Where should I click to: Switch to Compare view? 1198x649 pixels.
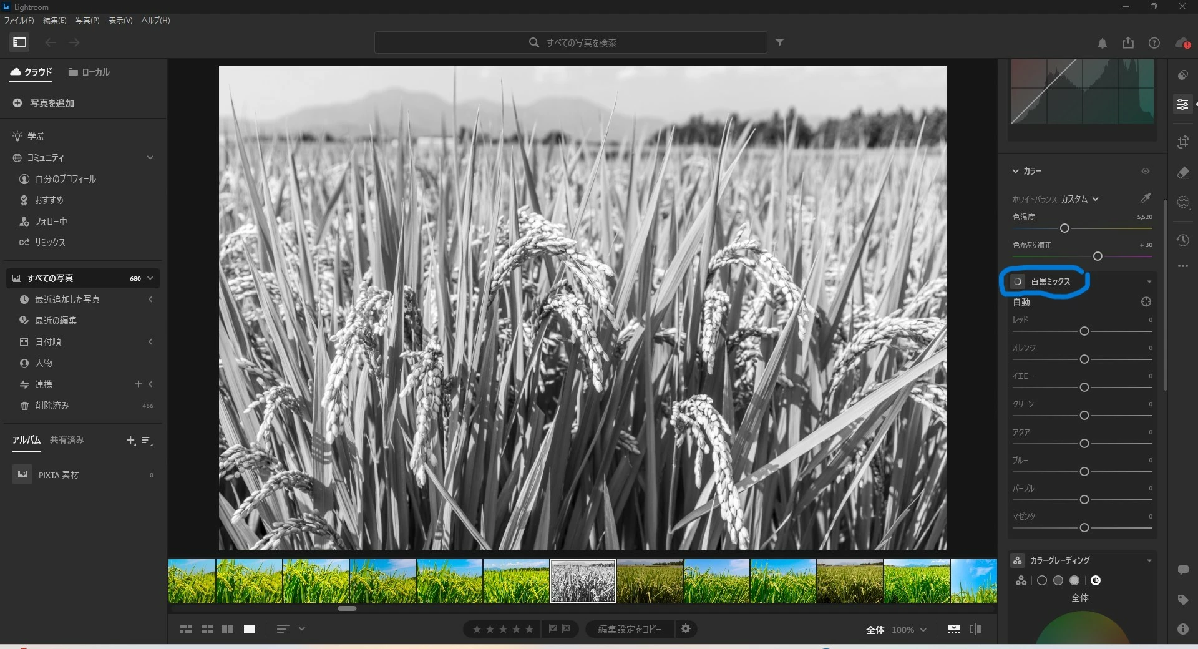tap(228, 629)
